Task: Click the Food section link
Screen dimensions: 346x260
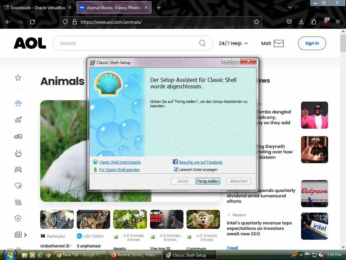Action: pos(232,248)
